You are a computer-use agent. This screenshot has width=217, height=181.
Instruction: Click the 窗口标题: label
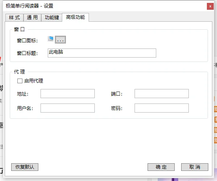[27, 53]
